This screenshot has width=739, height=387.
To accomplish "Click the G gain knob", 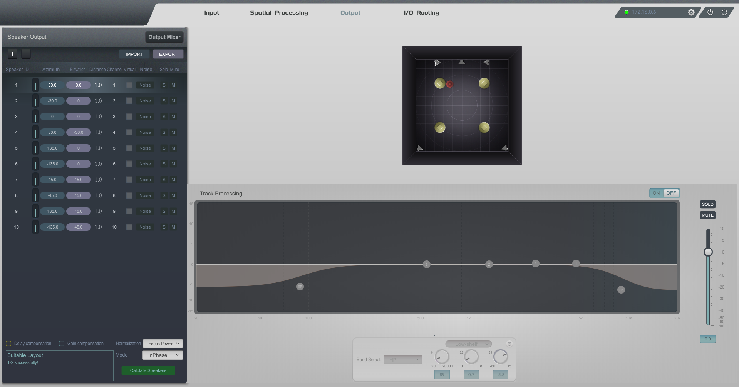I will pos(501,357).
